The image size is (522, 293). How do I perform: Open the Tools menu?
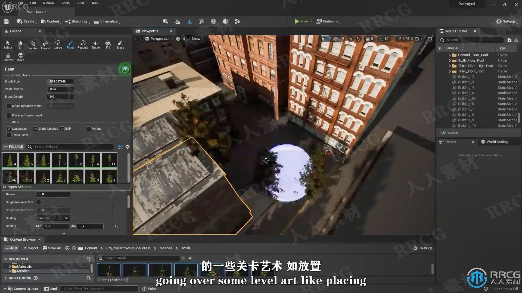point(65,3)
